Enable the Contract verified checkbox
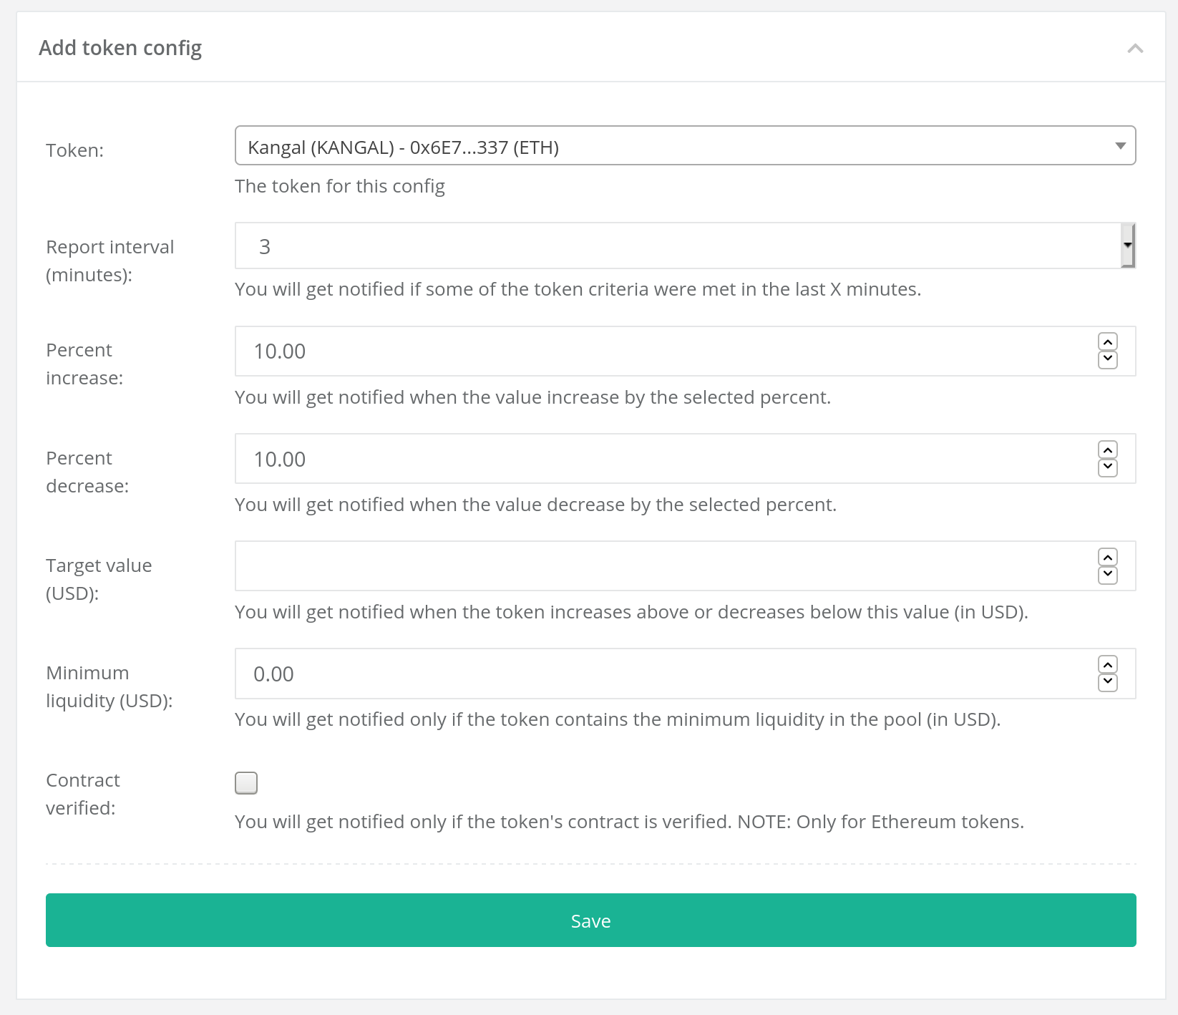The height and width of the screenshot is (1015, 1178). tap(246, 783)
